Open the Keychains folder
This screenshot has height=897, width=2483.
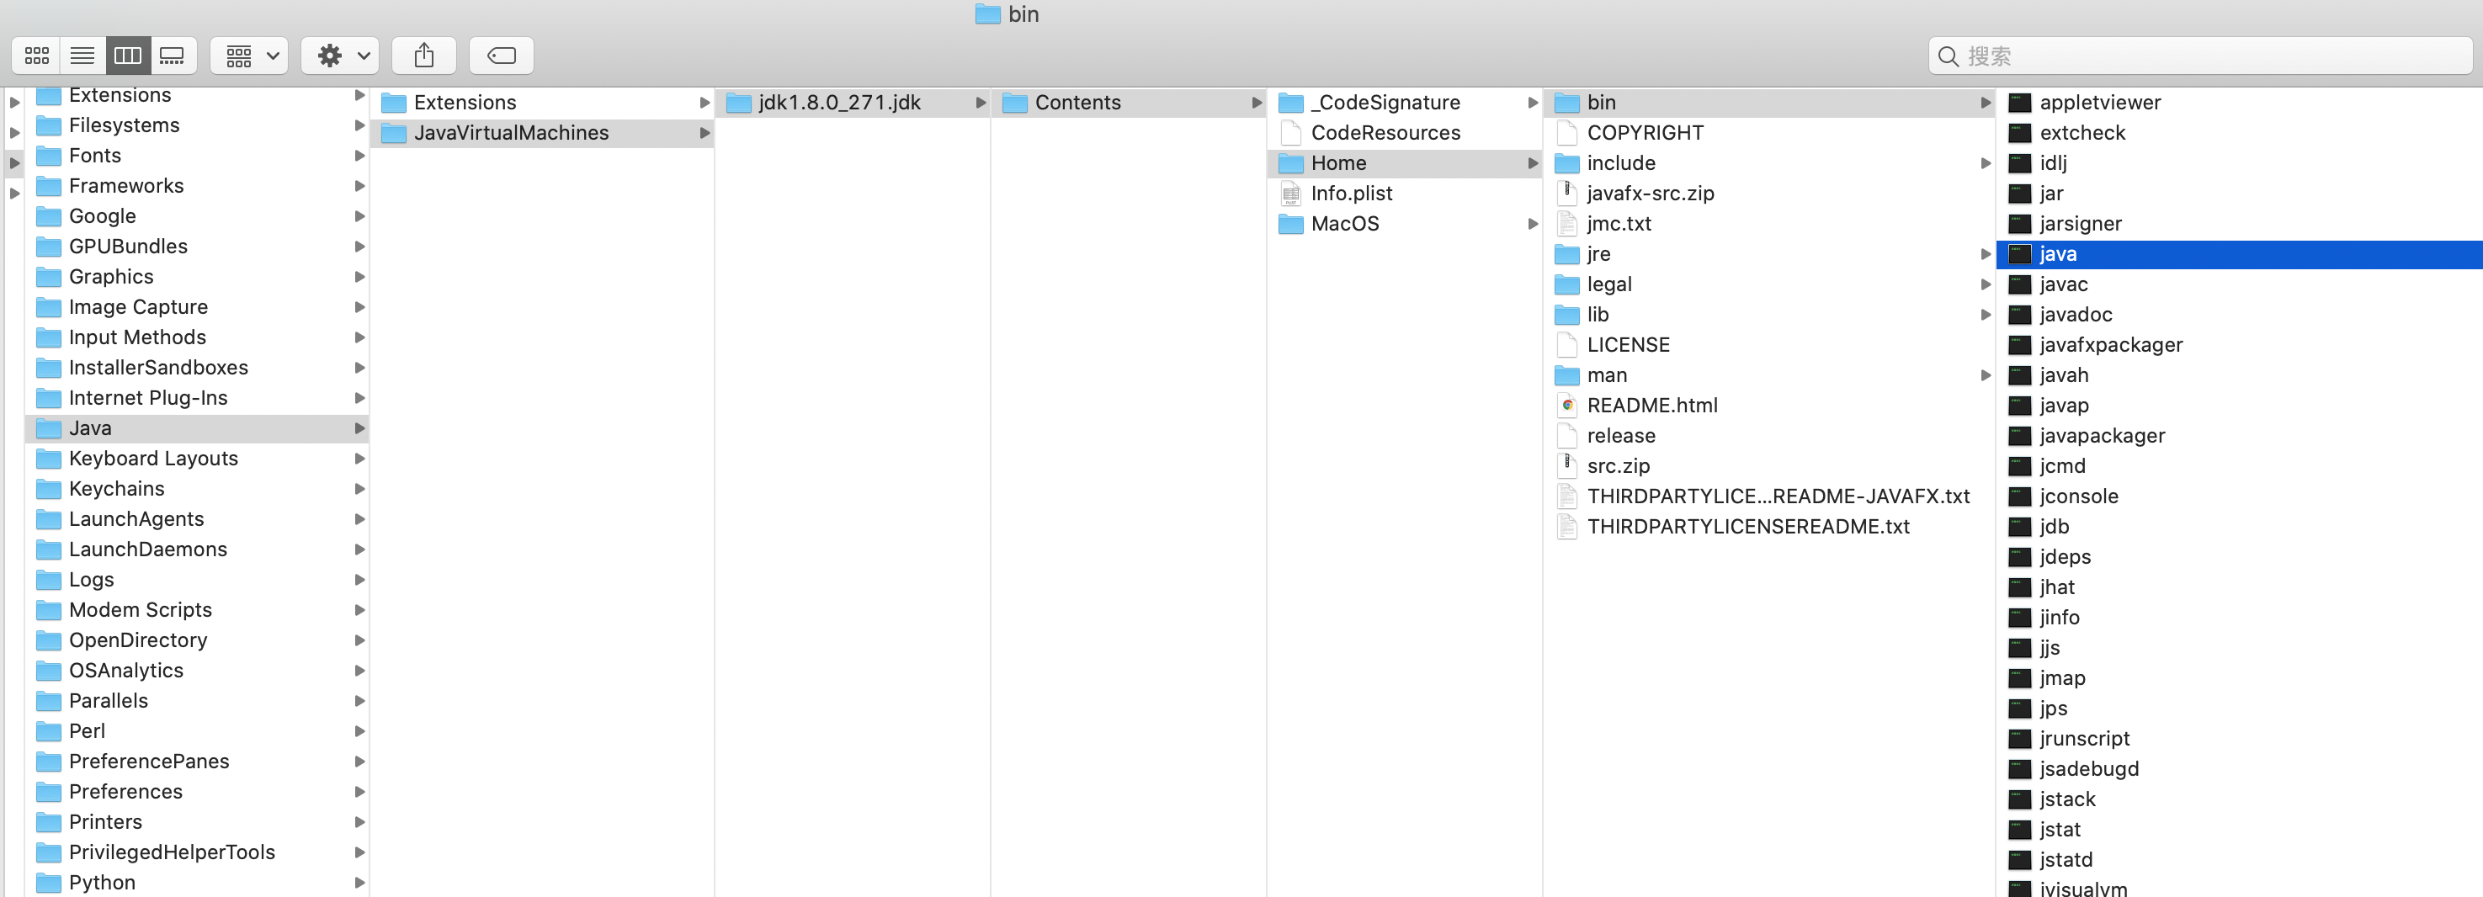(115, 490)
